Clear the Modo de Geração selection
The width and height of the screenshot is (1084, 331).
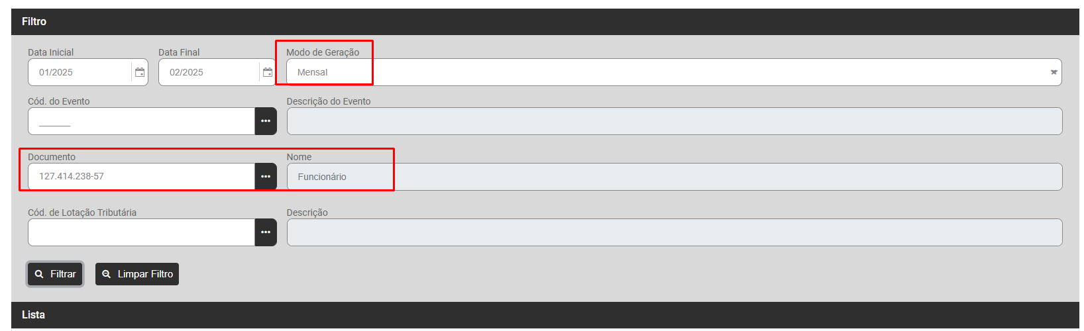click(1054, 72)
